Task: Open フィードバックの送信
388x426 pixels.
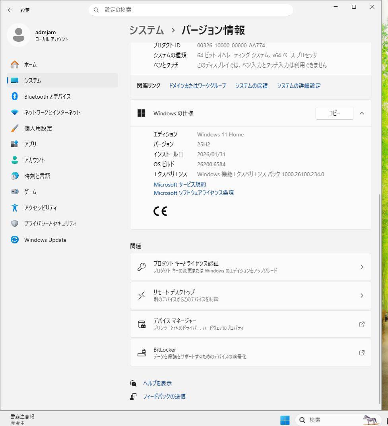Action: [x=164, y=396]
